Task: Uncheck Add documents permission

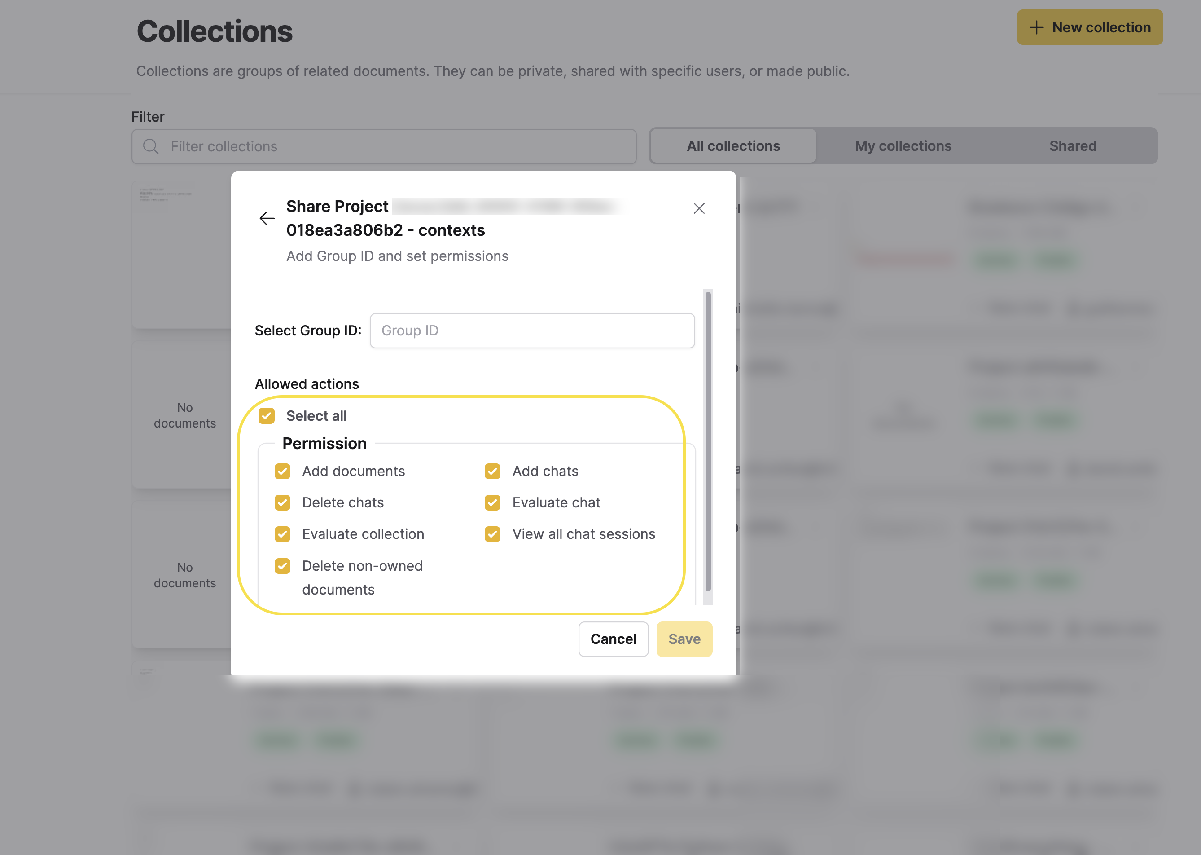Action: point(282,471)
